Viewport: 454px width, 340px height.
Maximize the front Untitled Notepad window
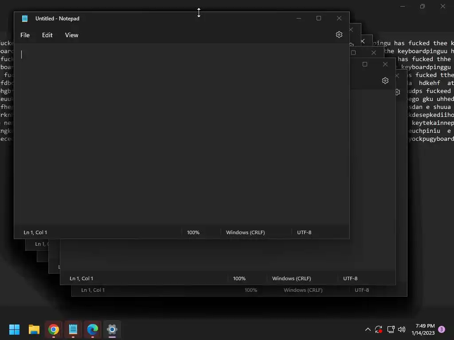319,18
